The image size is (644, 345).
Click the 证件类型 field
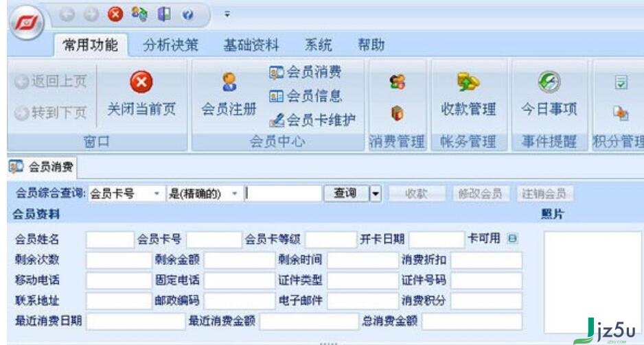[x=363, y=281]
